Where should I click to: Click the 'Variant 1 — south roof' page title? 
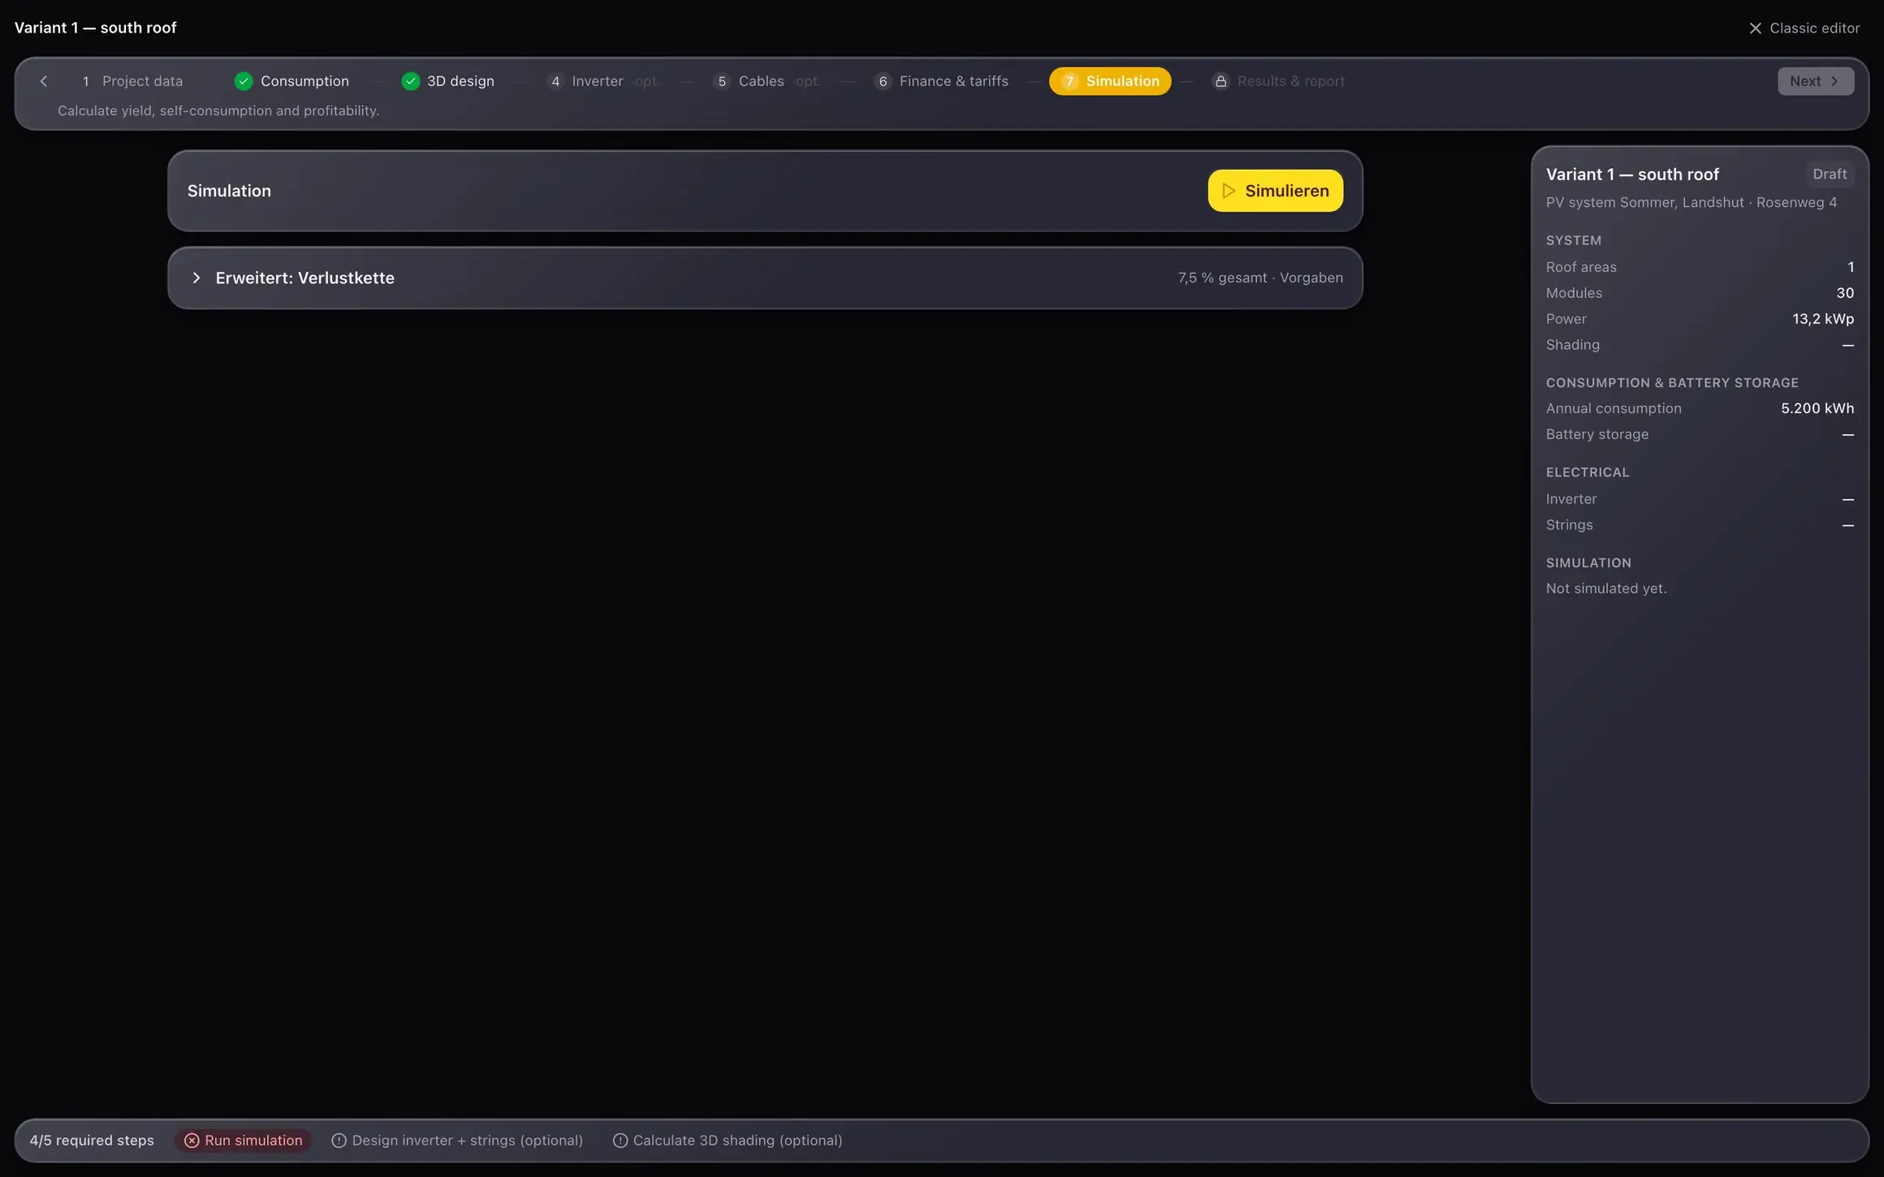(95, 28)
